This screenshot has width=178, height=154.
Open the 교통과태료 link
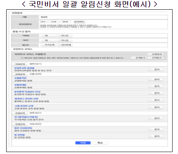click(20, 85)
